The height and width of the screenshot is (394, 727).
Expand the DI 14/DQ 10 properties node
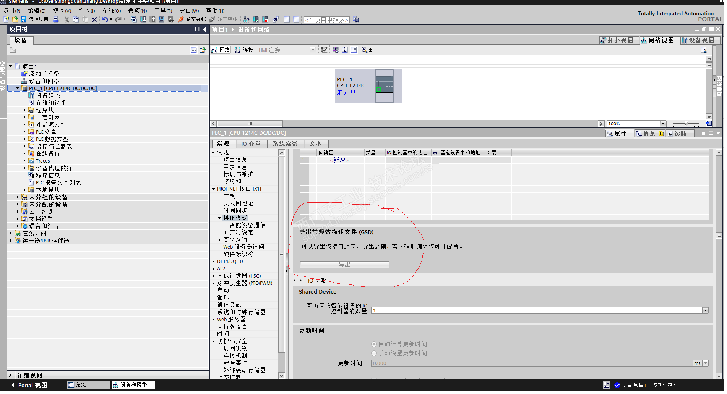[214, 262]
